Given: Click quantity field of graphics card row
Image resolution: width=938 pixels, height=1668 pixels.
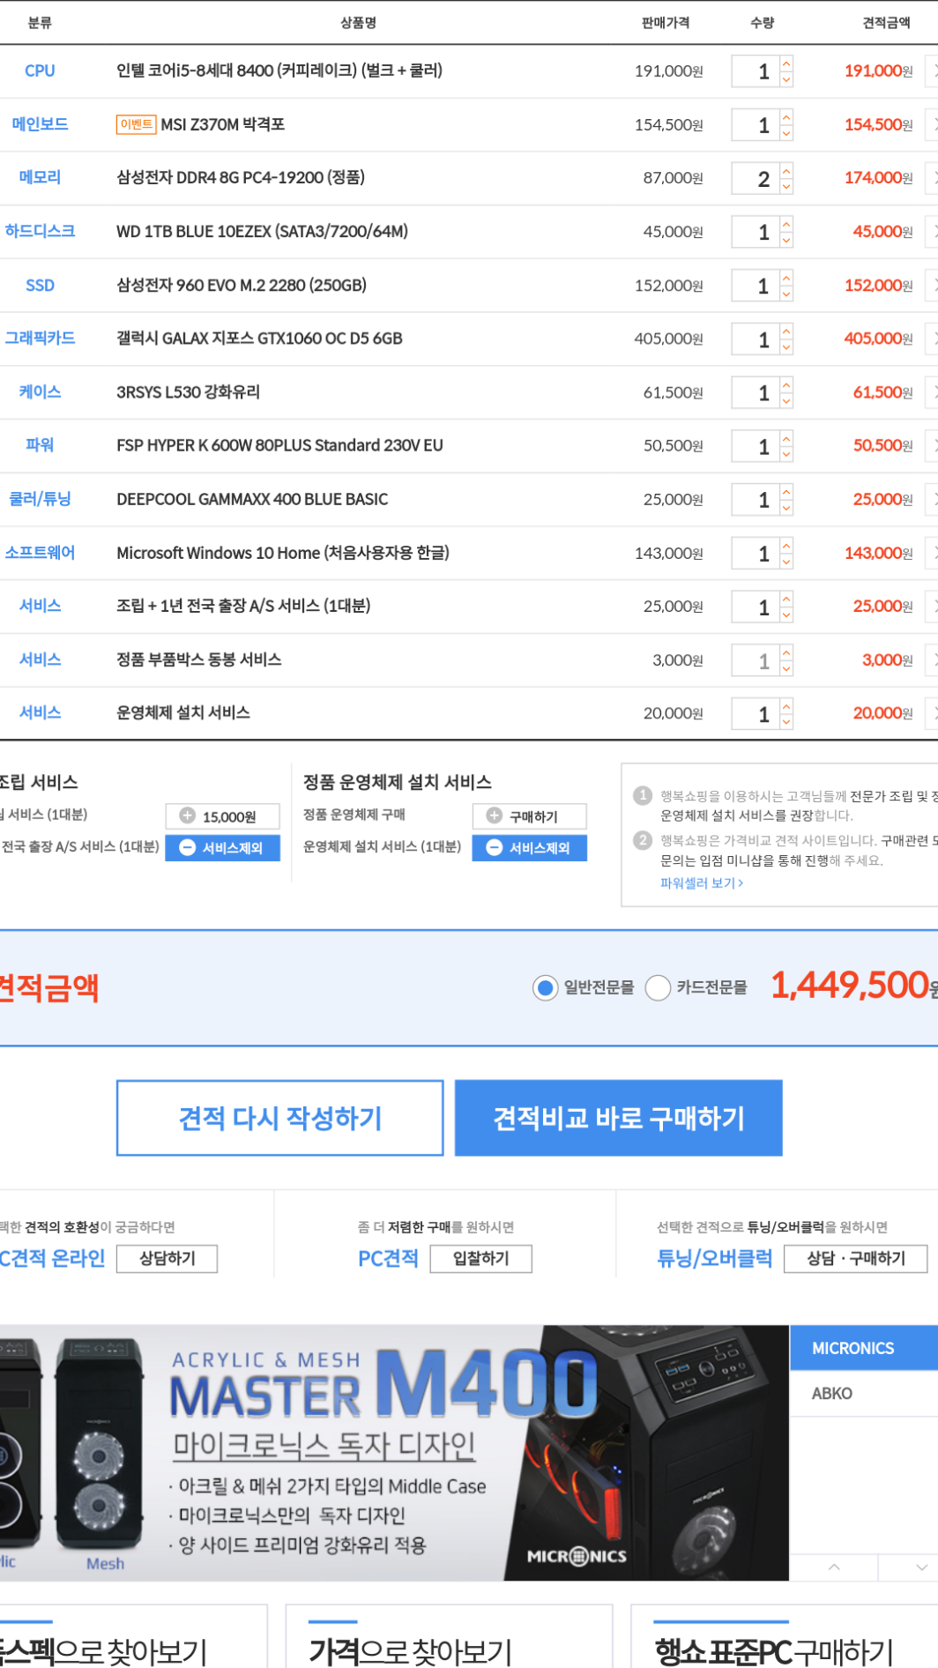Looking at the screenshot, I should (x=756, y=339).
